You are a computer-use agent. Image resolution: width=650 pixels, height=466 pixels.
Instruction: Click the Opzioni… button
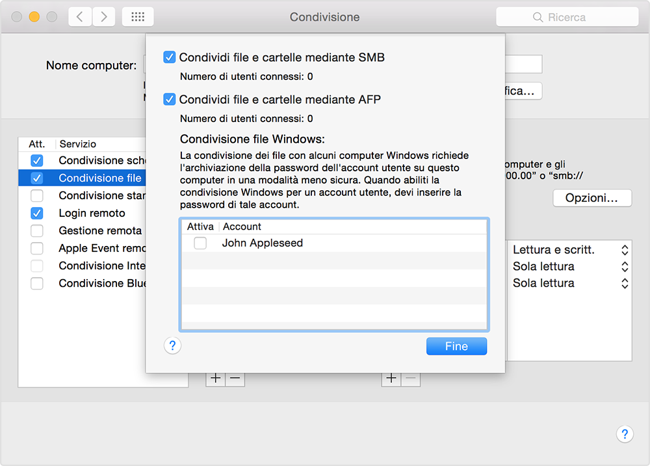coord(591,198)
